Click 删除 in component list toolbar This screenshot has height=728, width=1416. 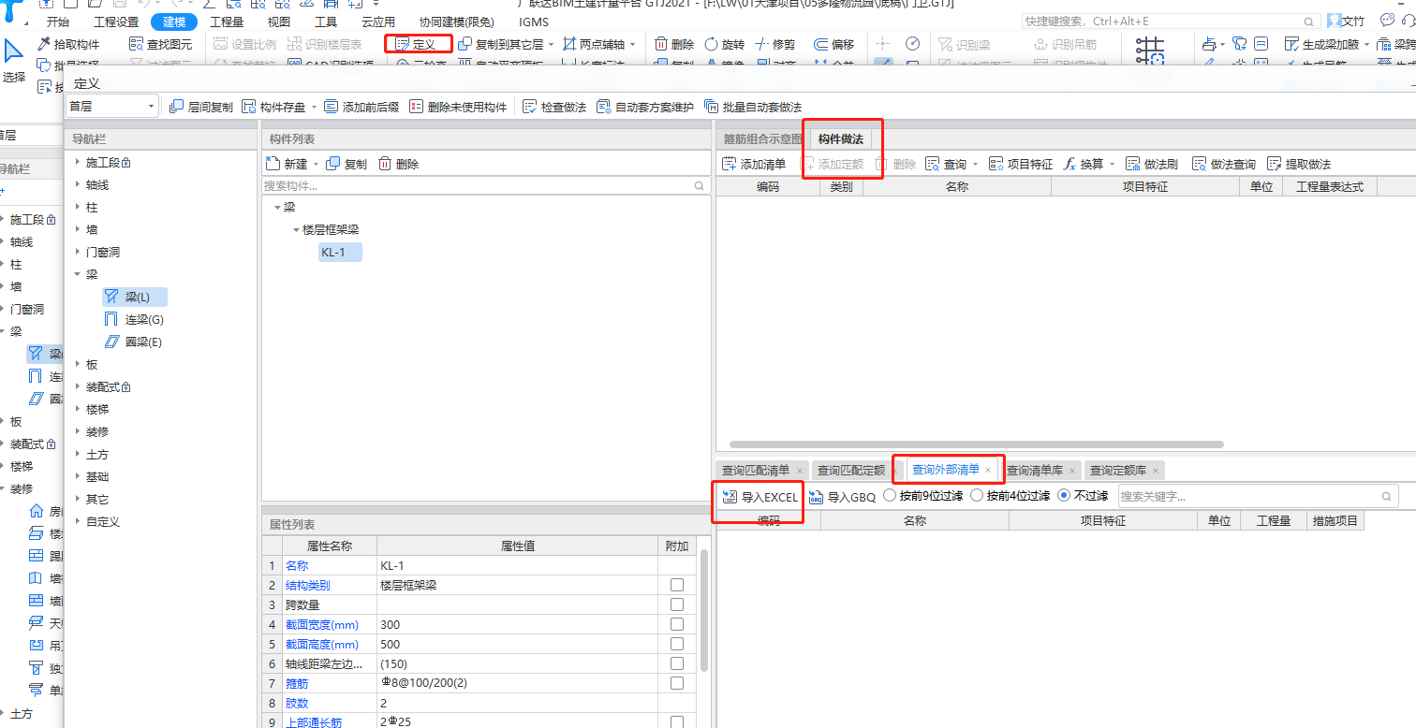click(398, 164)
